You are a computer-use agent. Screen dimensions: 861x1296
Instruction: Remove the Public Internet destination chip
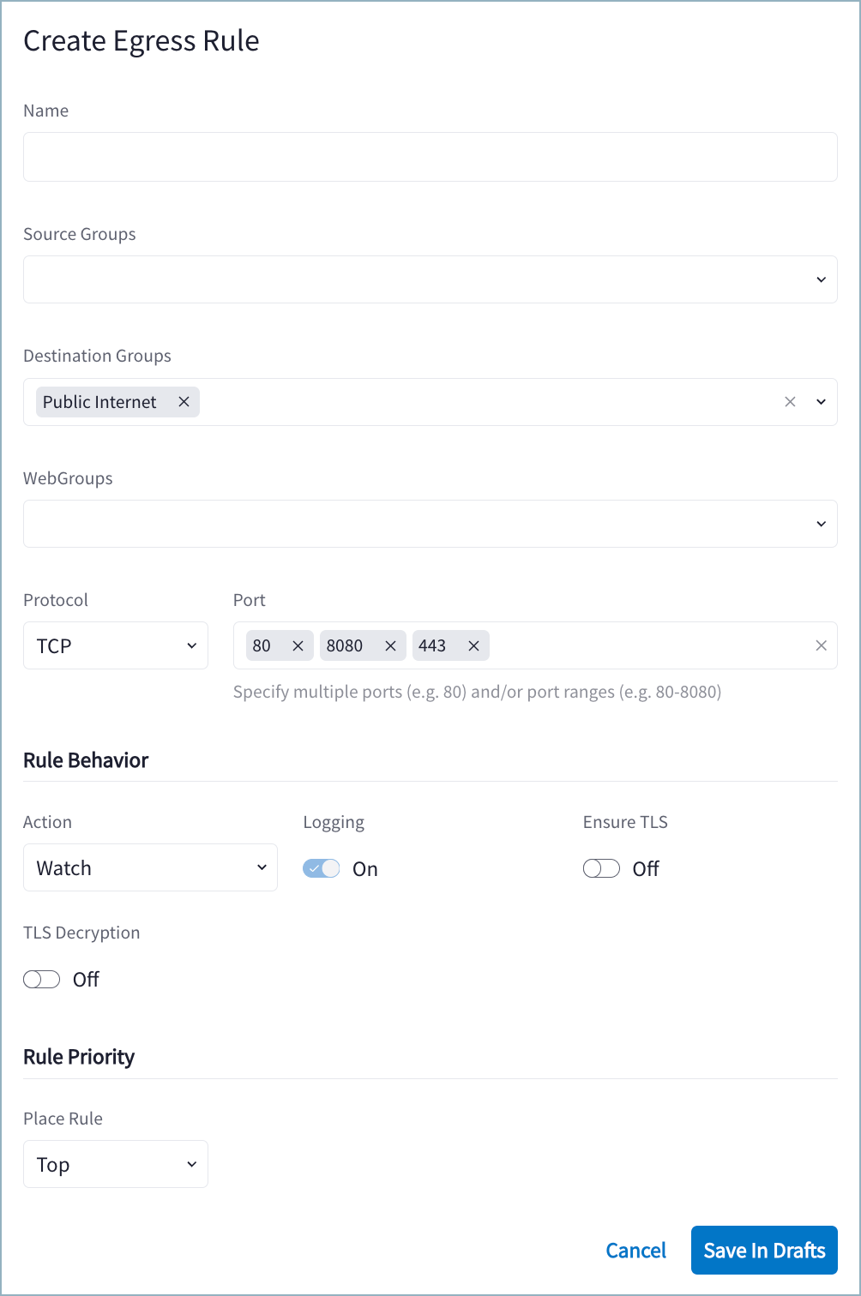click(184, 401)
